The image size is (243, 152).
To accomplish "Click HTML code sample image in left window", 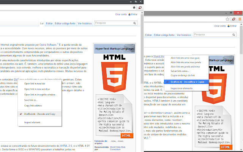I will click(x=114, y=116).
